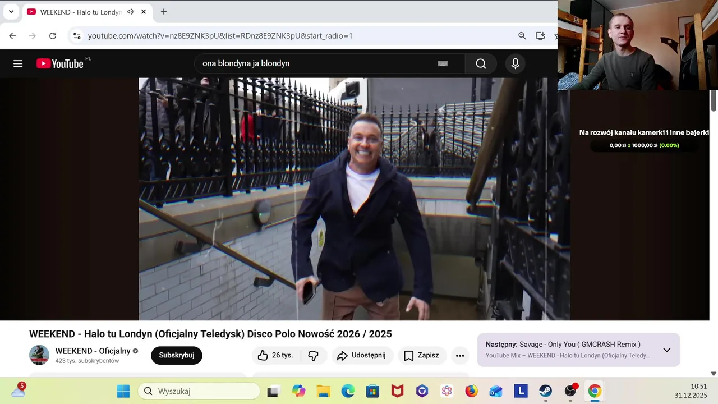Click the YouTube search magnifier button

click(x=481, y=63)
